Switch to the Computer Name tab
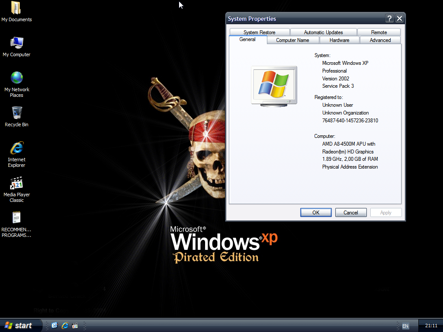This screenshot has width=443, height=332. coord(292,40)
